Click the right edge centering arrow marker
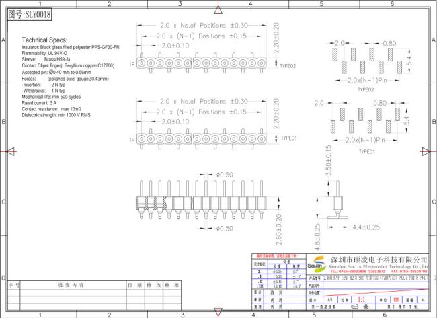 [x=426, y=152]
